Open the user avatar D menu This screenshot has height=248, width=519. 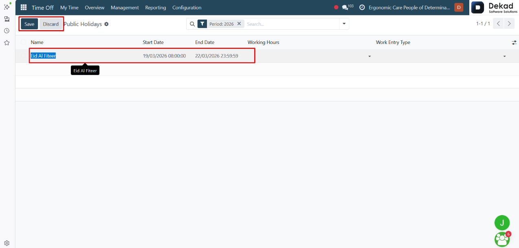coord(459,7)
